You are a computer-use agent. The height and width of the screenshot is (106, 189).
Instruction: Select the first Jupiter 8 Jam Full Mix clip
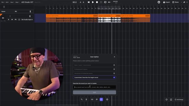coord(72,18)
